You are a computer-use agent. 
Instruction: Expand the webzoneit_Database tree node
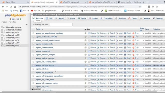pyautogui.click(x=2, y=30)
